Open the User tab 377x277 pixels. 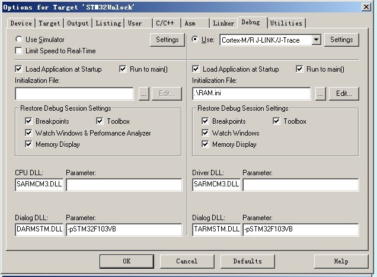click(x=138, y=23)
